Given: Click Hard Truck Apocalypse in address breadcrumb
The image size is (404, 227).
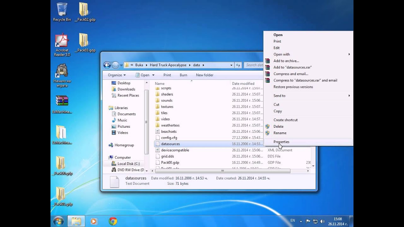Looking at the screenshot, I should [x=168, y=65].
